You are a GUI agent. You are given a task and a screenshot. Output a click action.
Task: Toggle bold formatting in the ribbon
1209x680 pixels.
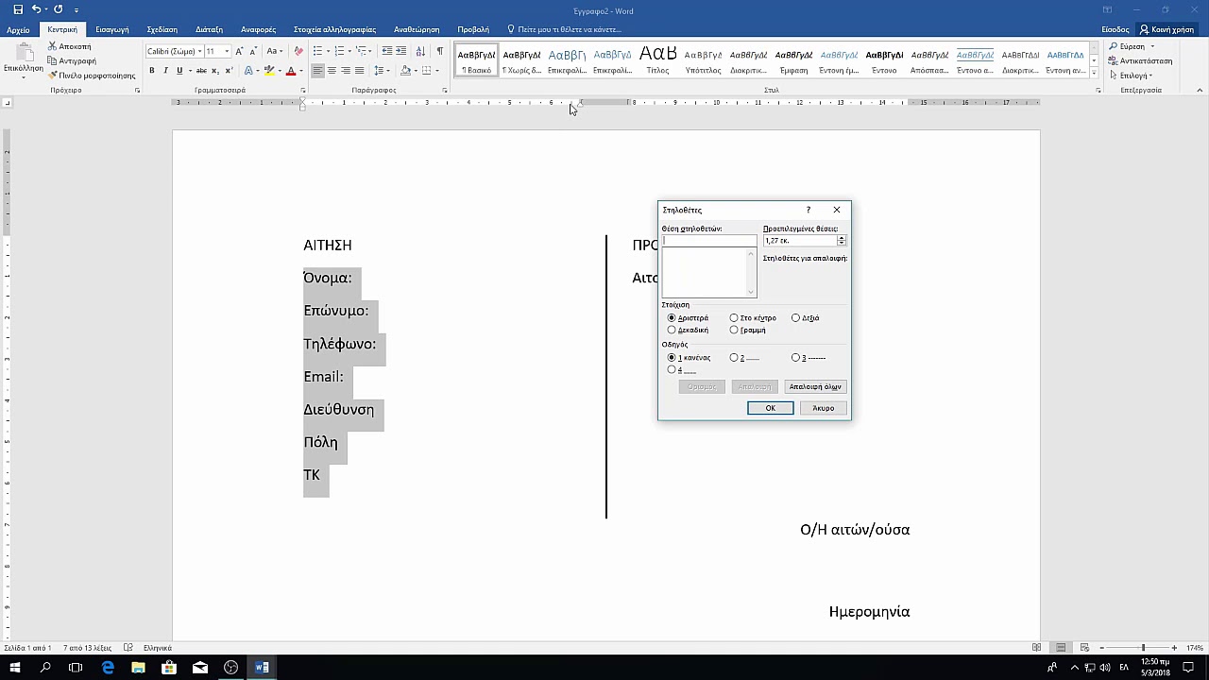pyautogui.click(x=151, y=71)
